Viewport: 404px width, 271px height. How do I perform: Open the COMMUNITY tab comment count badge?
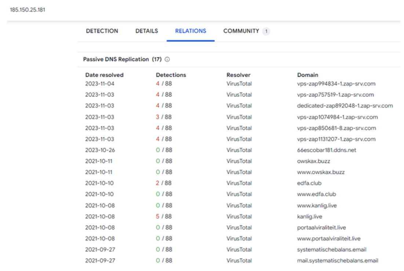coord(266,32)
